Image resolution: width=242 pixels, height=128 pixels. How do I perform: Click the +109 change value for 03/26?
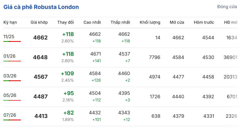(x=67, y=73)
